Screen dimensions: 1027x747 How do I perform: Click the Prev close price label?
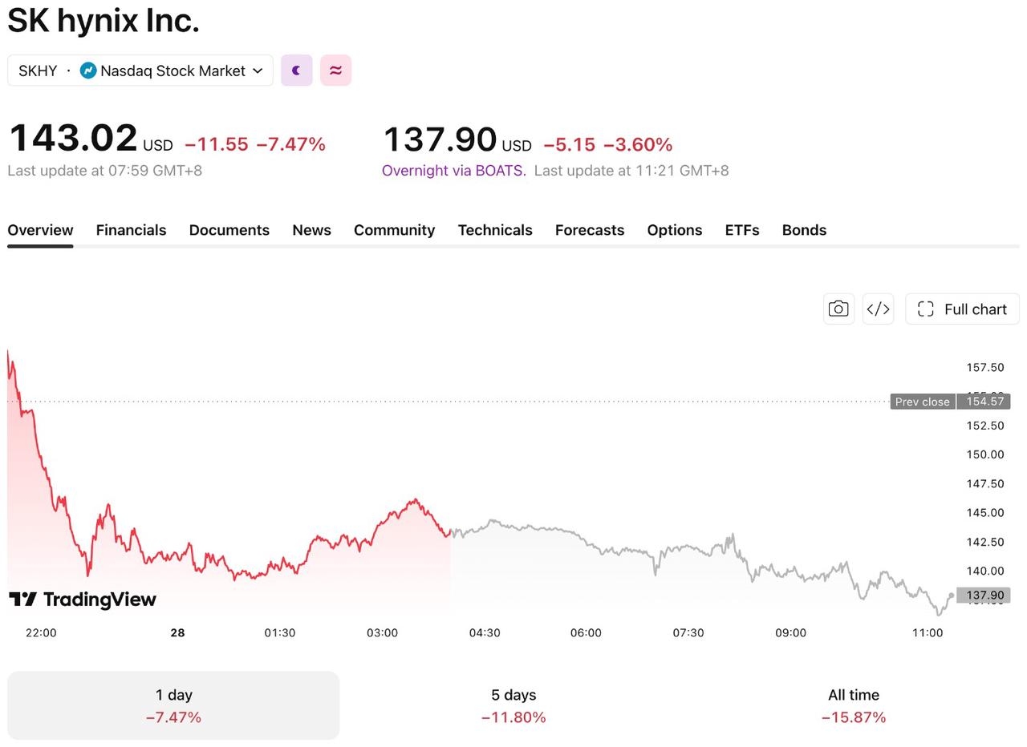(923, 402)
